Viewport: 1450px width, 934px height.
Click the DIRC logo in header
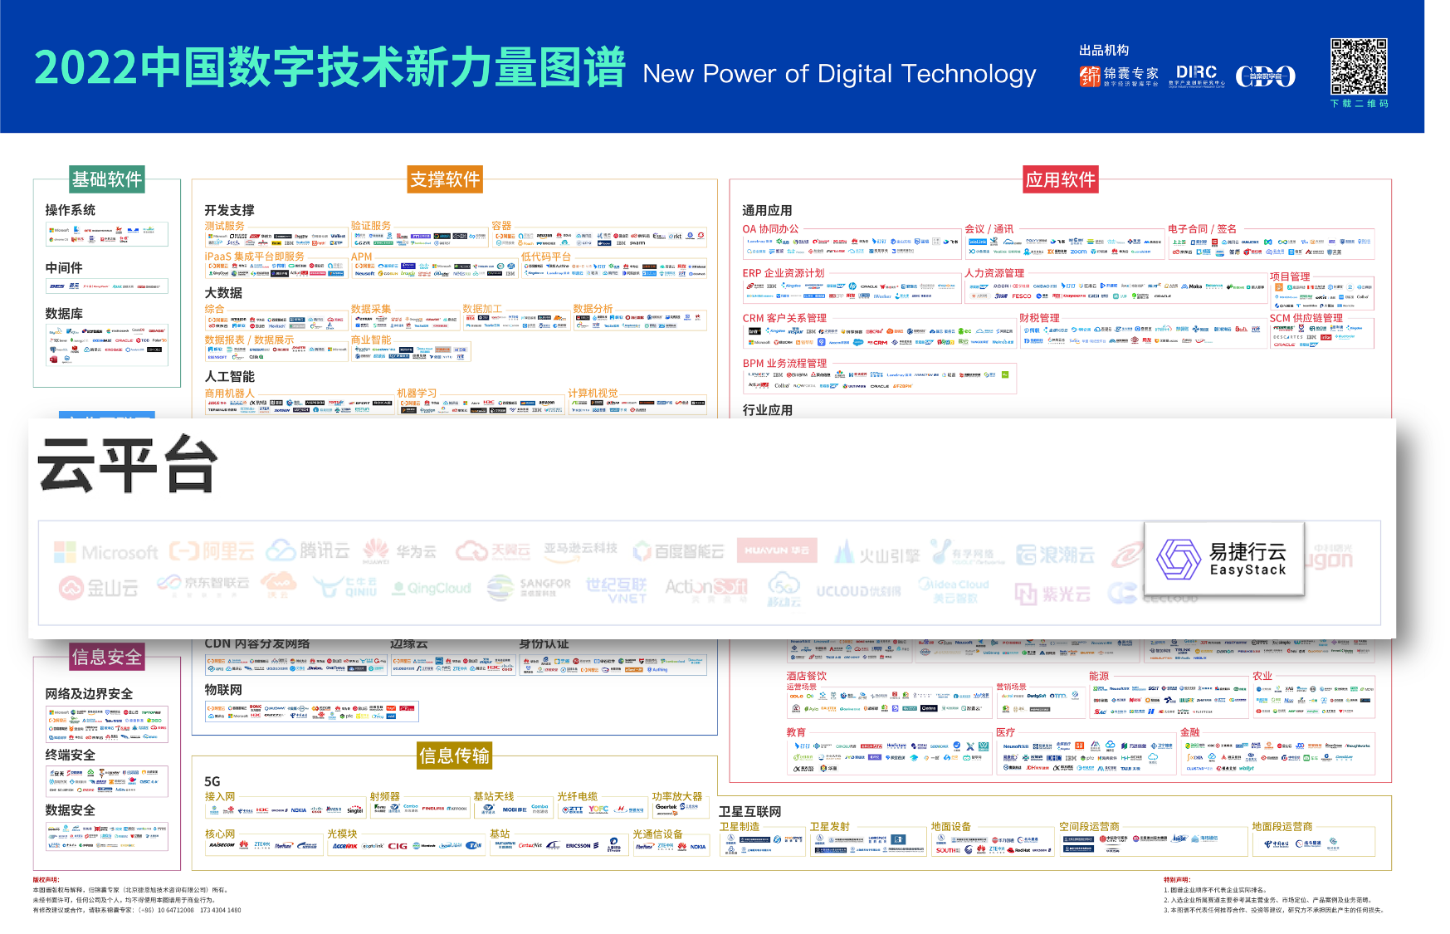pos(1196,76)
